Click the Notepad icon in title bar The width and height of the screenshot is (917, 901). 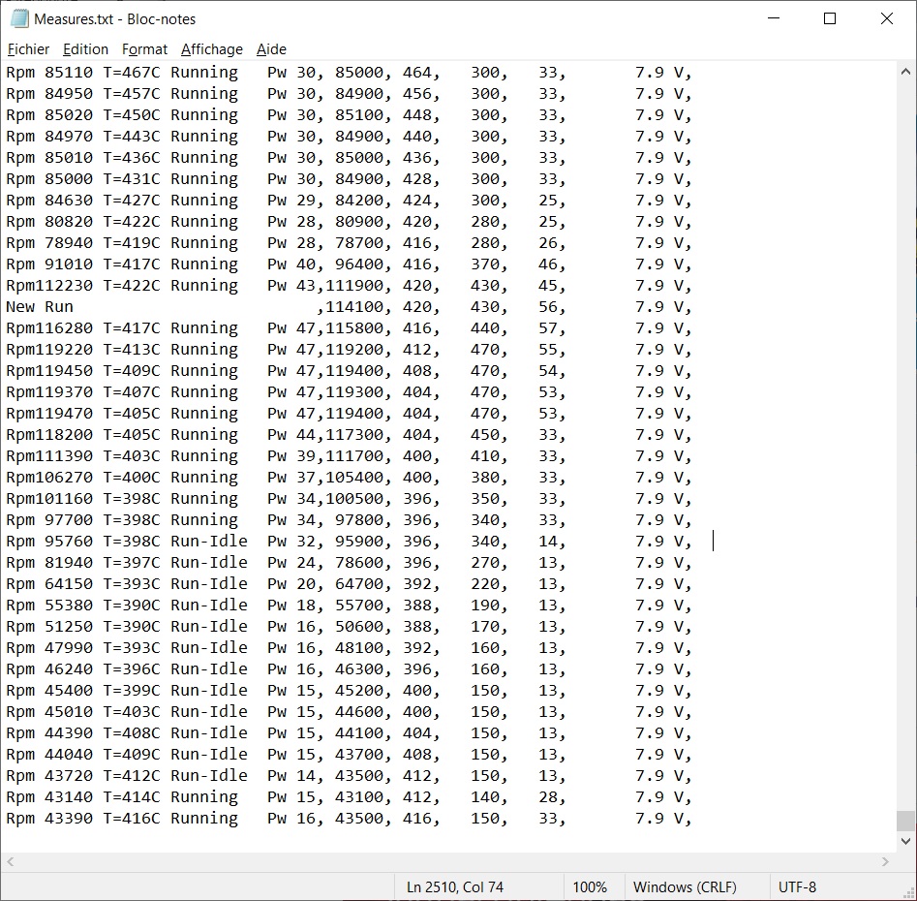click(19, 18)
